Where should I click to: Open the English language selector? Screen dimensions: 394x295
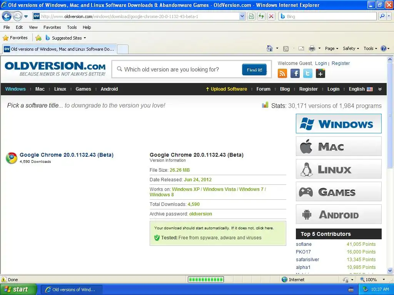tap(361, 89)
